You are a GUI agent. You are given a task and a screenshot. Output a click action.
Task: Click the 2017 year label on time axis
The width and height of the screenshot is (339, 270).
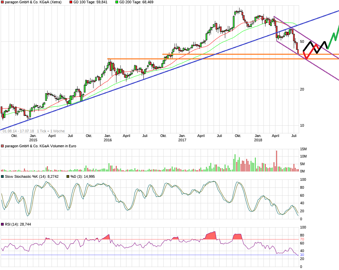pos(182,140)
